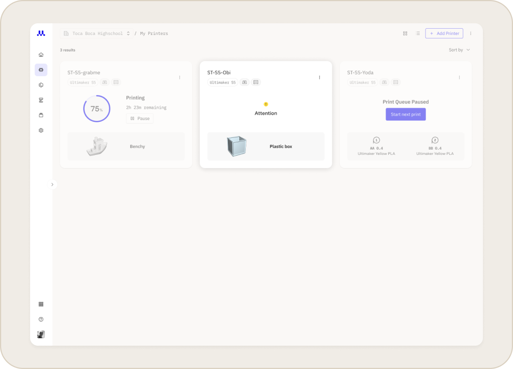Open the Toca Boca Highschool organization selector
This screenshot has width=513, height=369.
click(97, 34)
